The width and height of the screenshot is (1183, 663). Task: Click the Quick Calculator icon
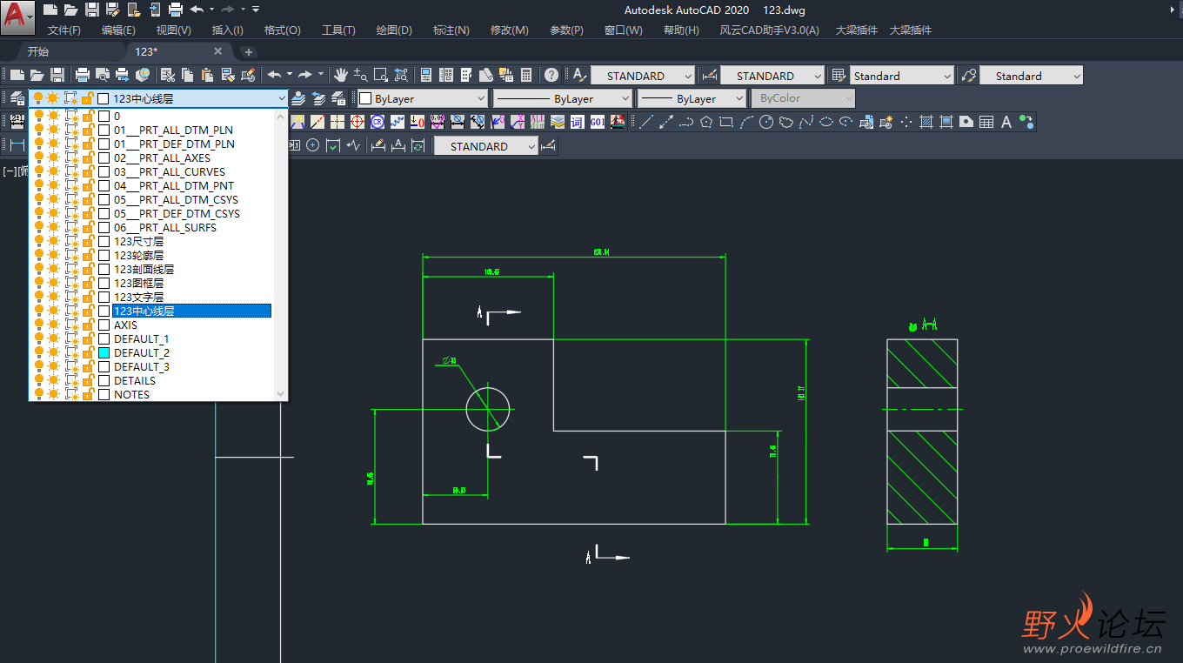click(x=526, y=76)
